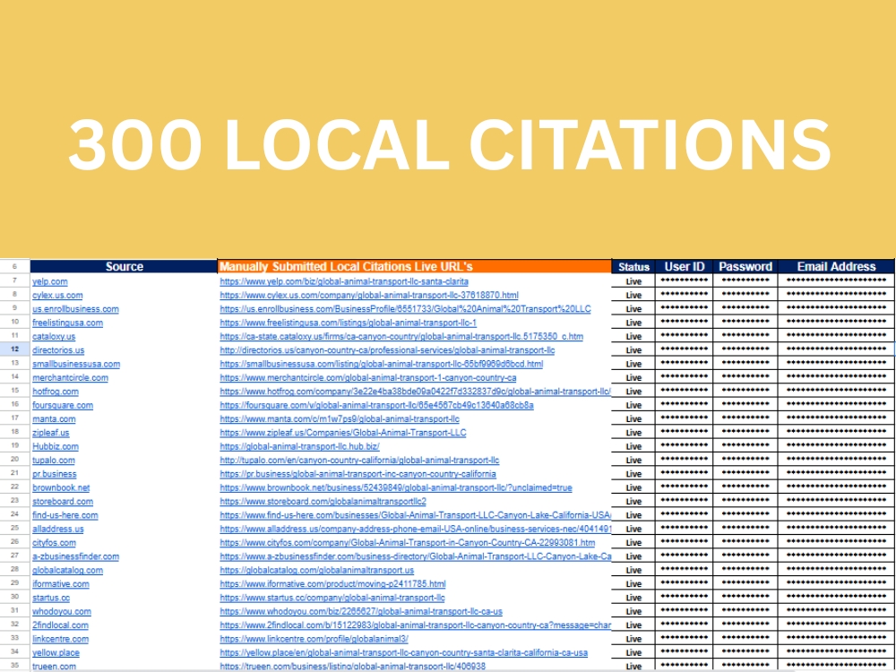Open the yelp.com/biz live citation URL
The width and height of the screenshot is (896, 672).
pyautogui.click(x=344, y=281)
